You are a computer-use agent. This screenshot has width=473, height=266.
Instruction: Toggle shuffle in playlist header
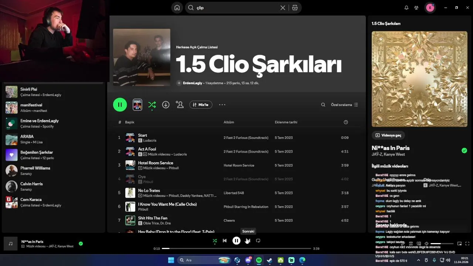pos(152,105)
